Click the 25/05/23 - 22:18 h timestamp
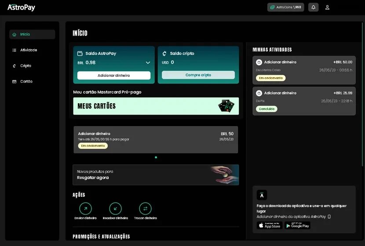Image resolution: width=365 pixels, height=246 pixels. pyautogui.click(x=336, y=101)
